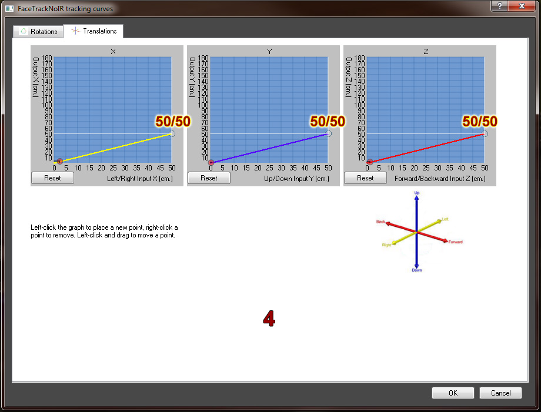Click the 'Output X (cm.)' axis label
The height and width of the screenshot is (412, 541).
point(35,77)
